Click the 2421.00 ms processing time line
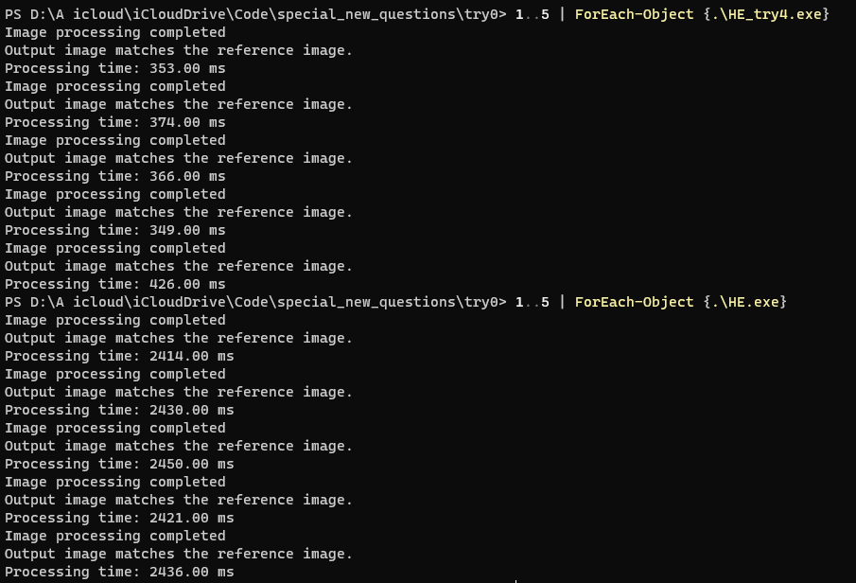 [x=119, y=518]
